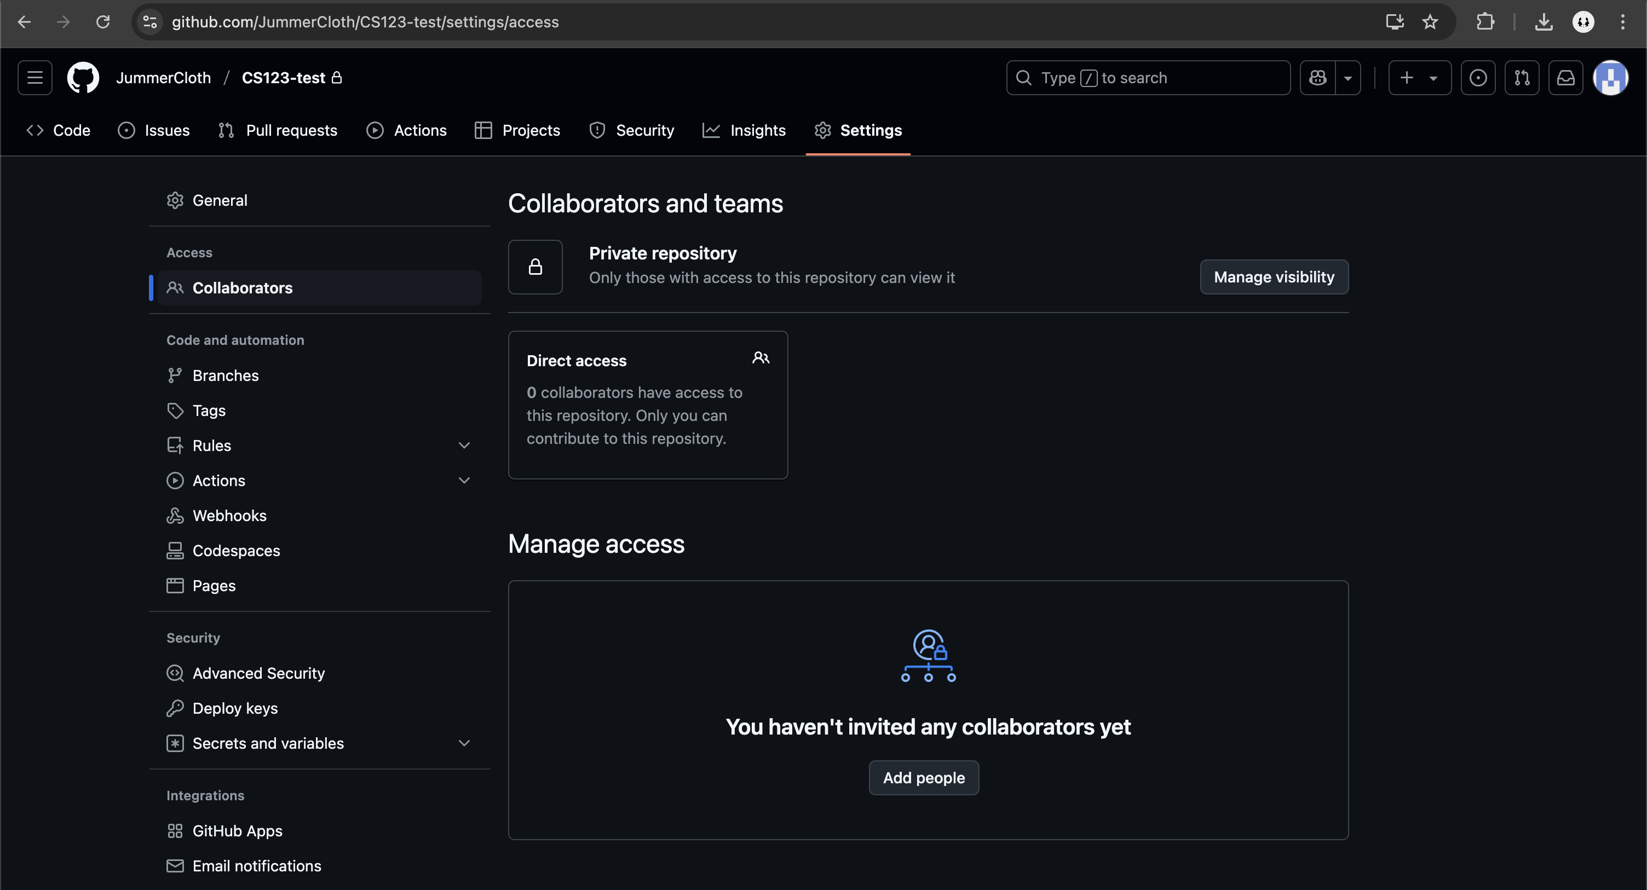Click the CS123-test repository link
This screenshot has width=1647, height=890.
(283, 77)
